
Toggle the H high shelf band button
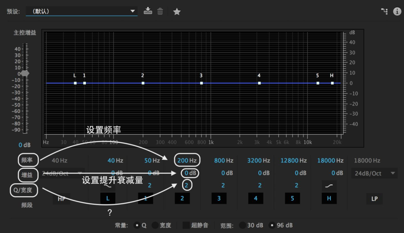(329, 198)
